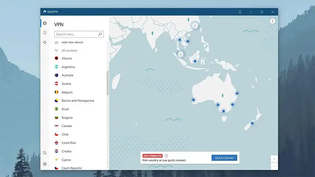Collapse the All countries list
Screen dimensions: 315x177
pyautogui.click(x=57, y=50)
